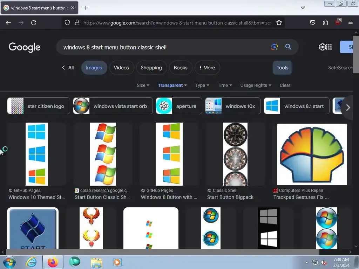Select windows 10x suggestion chip

pos(233,106)
